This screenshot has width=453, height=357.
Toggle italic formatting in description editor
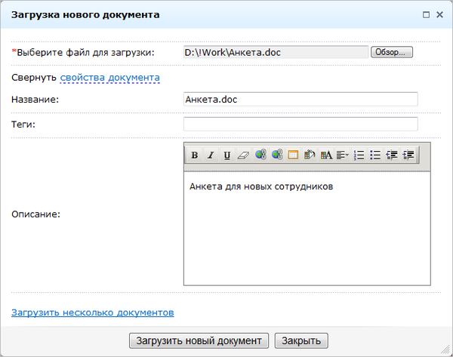211,155
